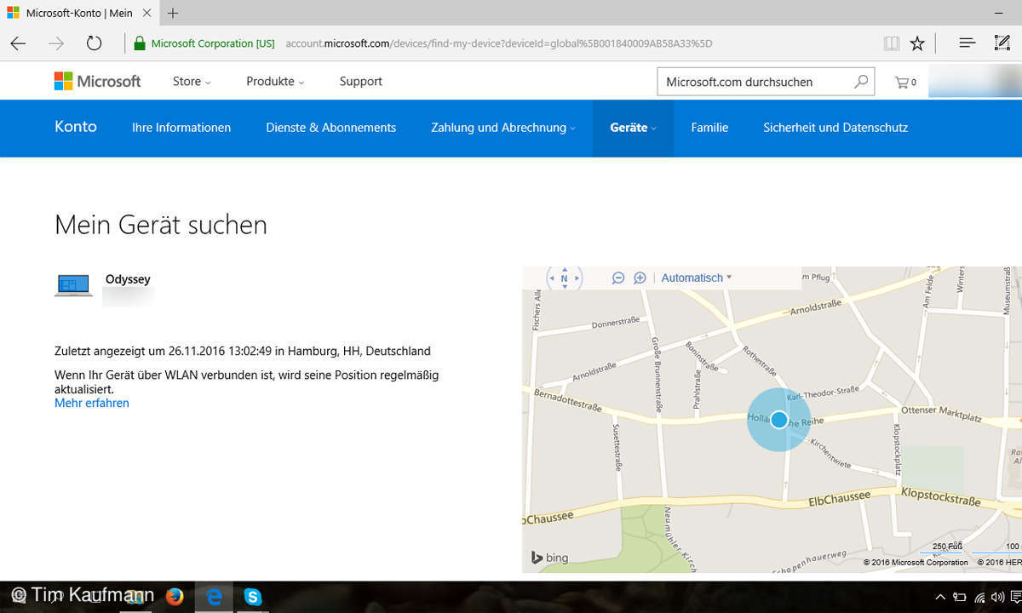Viewport: 1022px width, 613px height.
Task: Open network Wi-Fi tray icon
Action: (x=979, y=597)
